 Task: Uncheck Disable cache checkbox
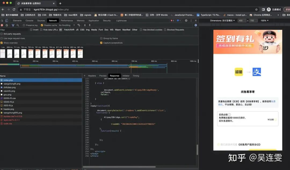coord(42,25)
